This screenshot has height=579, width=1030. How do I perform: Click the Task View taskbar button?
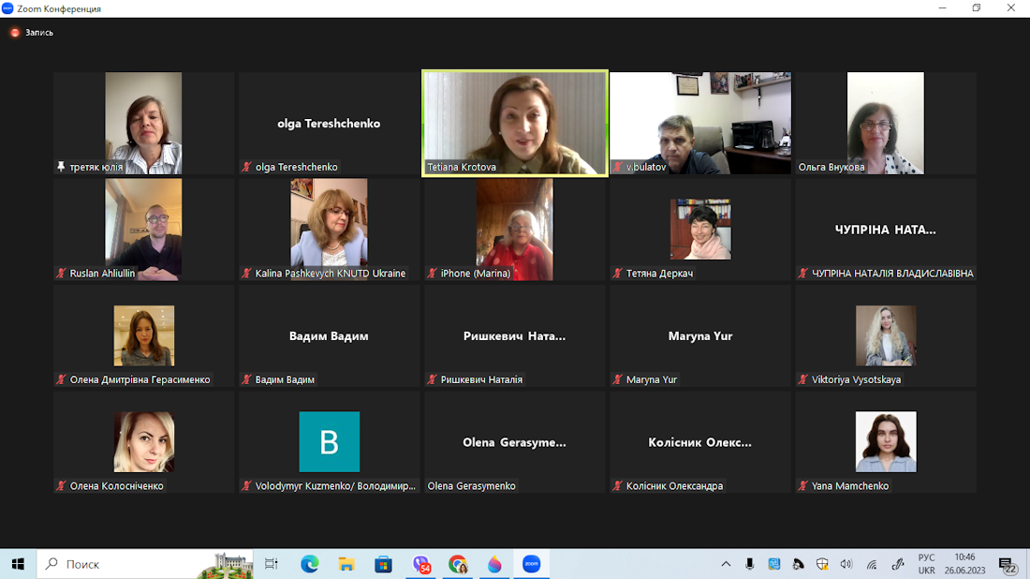tap(272, 564)
